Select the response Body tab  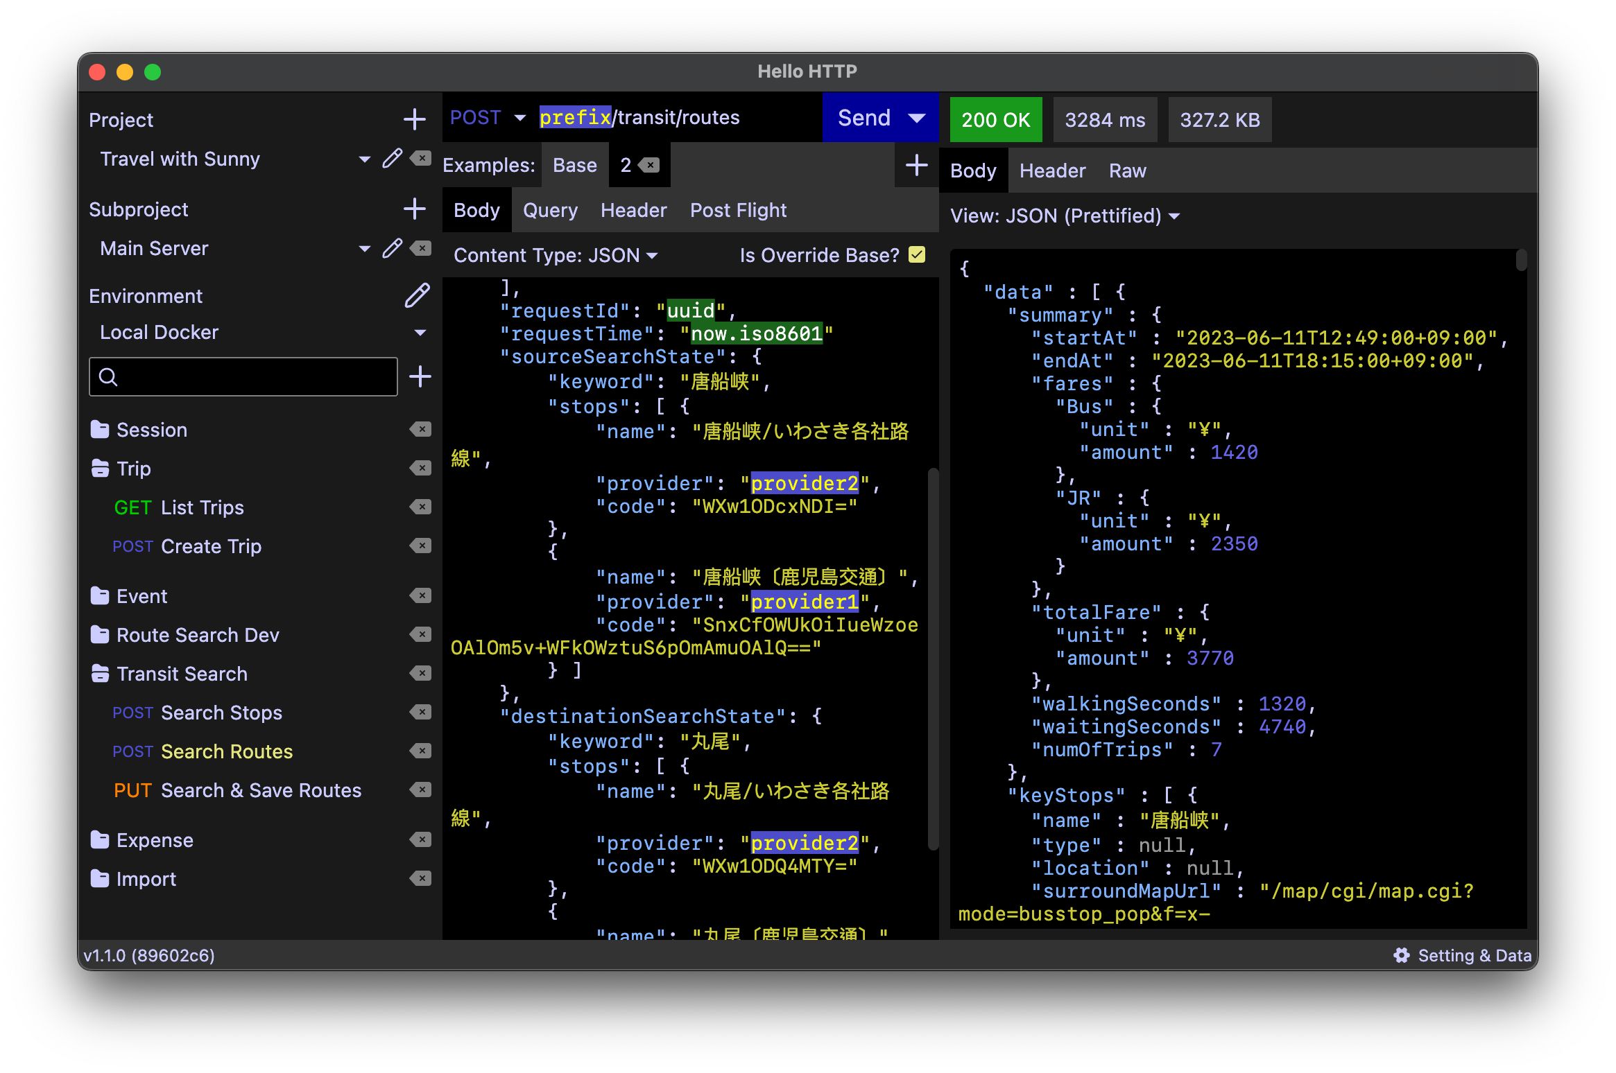point(973,171)
